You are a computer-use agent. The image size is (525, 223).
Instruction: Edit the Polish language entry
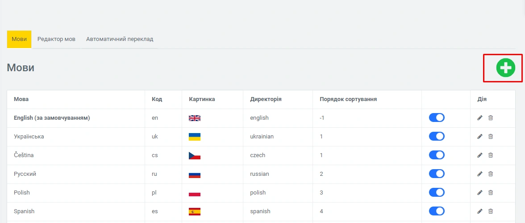(480, 193)
